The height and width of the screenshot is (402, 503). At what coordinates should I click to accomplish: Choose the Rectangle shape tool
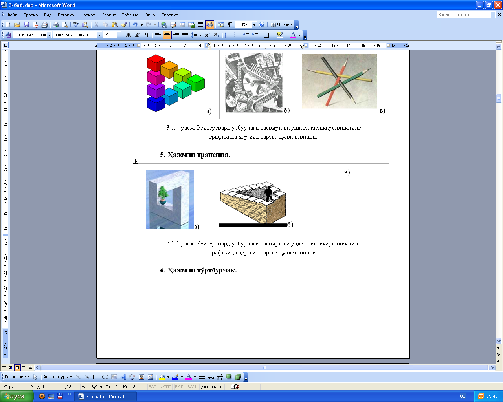(96, 377)
